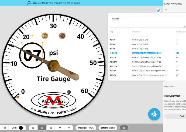Align text right in bottom toolbar
This screenshot has height=132, width=186.
pyautogui.click(x=51, y=128)
